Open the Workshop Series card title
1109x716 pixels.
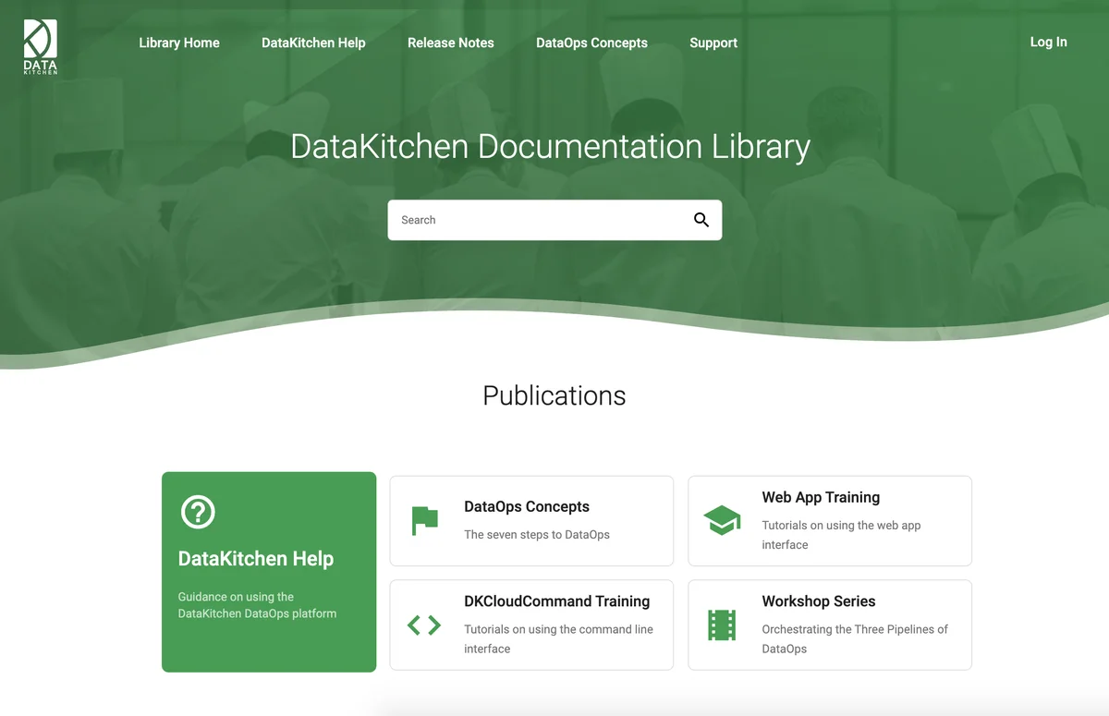(818, 601)
